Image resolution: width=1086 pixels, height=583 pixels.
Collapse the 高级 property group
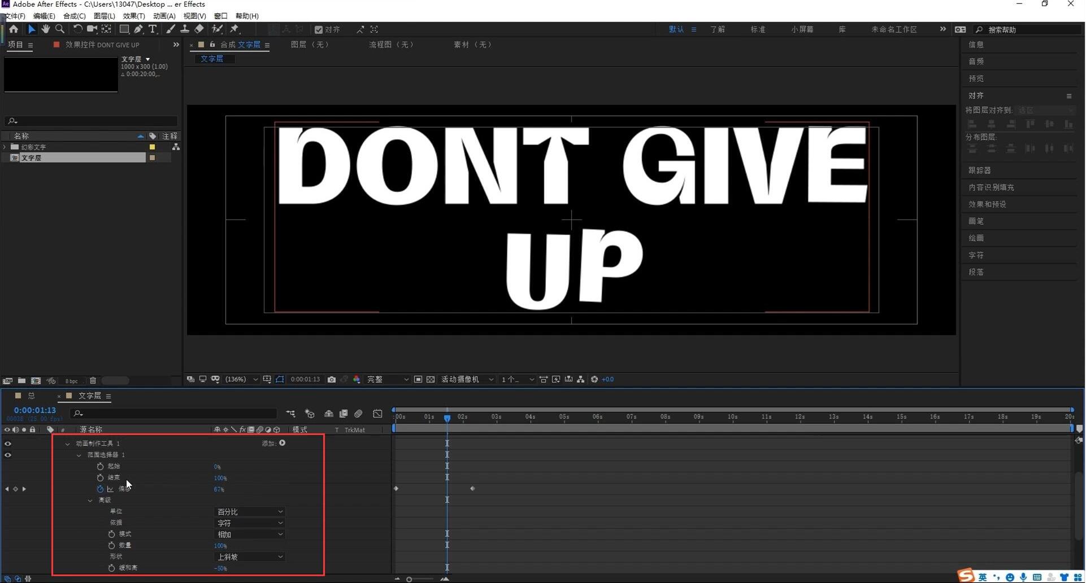point(90,501)
